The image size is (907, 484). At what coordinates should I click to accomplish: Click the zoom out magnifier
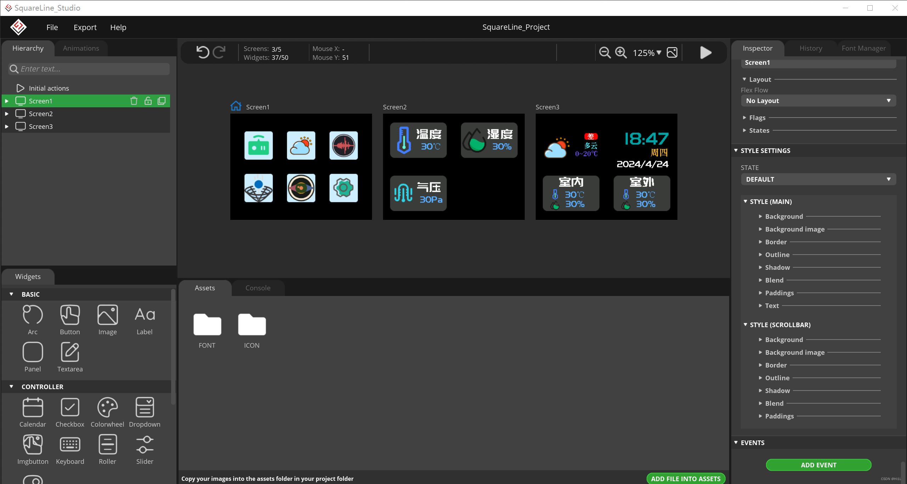tap(605, 53)
